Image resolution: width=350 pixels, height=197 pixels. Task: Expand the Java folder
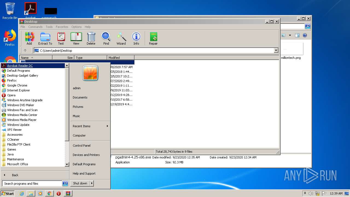coord(33,154)
